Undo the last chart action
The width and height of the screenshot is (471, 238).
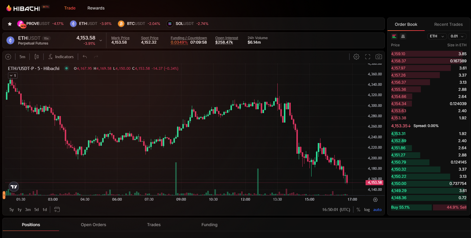coord(85,57)
